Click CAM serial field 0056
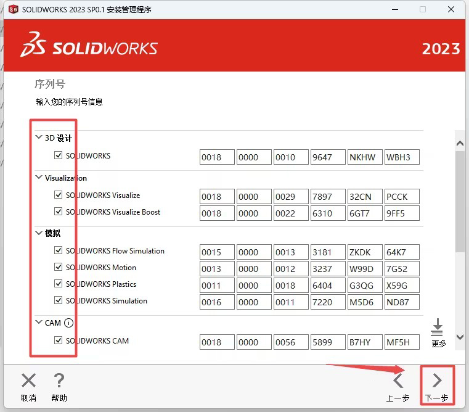This screenshot has width=469, height=412. click(x=291, y=342)
